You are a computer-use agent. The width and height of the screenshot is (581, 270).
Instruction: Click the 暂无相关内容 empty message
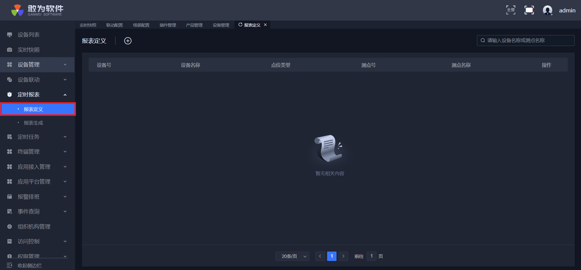pyautogui.click(x=330, y=174)
